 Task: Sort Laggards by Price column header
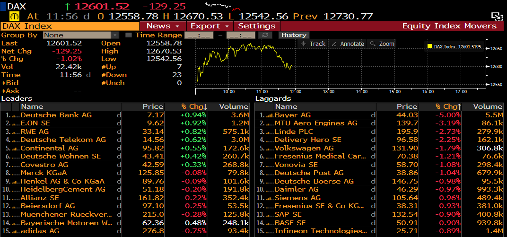(397, 107)
